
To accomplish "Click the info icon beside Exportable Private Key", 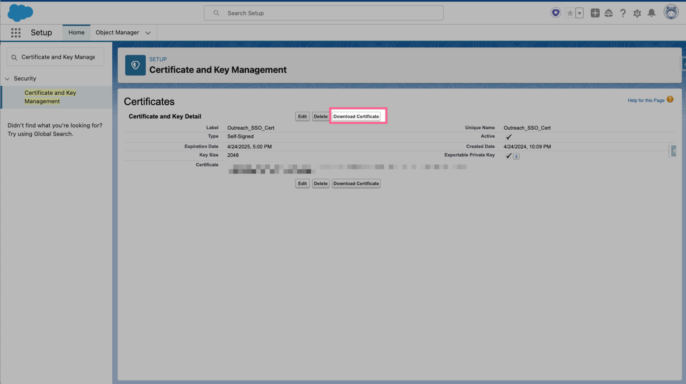I will pos(516,156).
